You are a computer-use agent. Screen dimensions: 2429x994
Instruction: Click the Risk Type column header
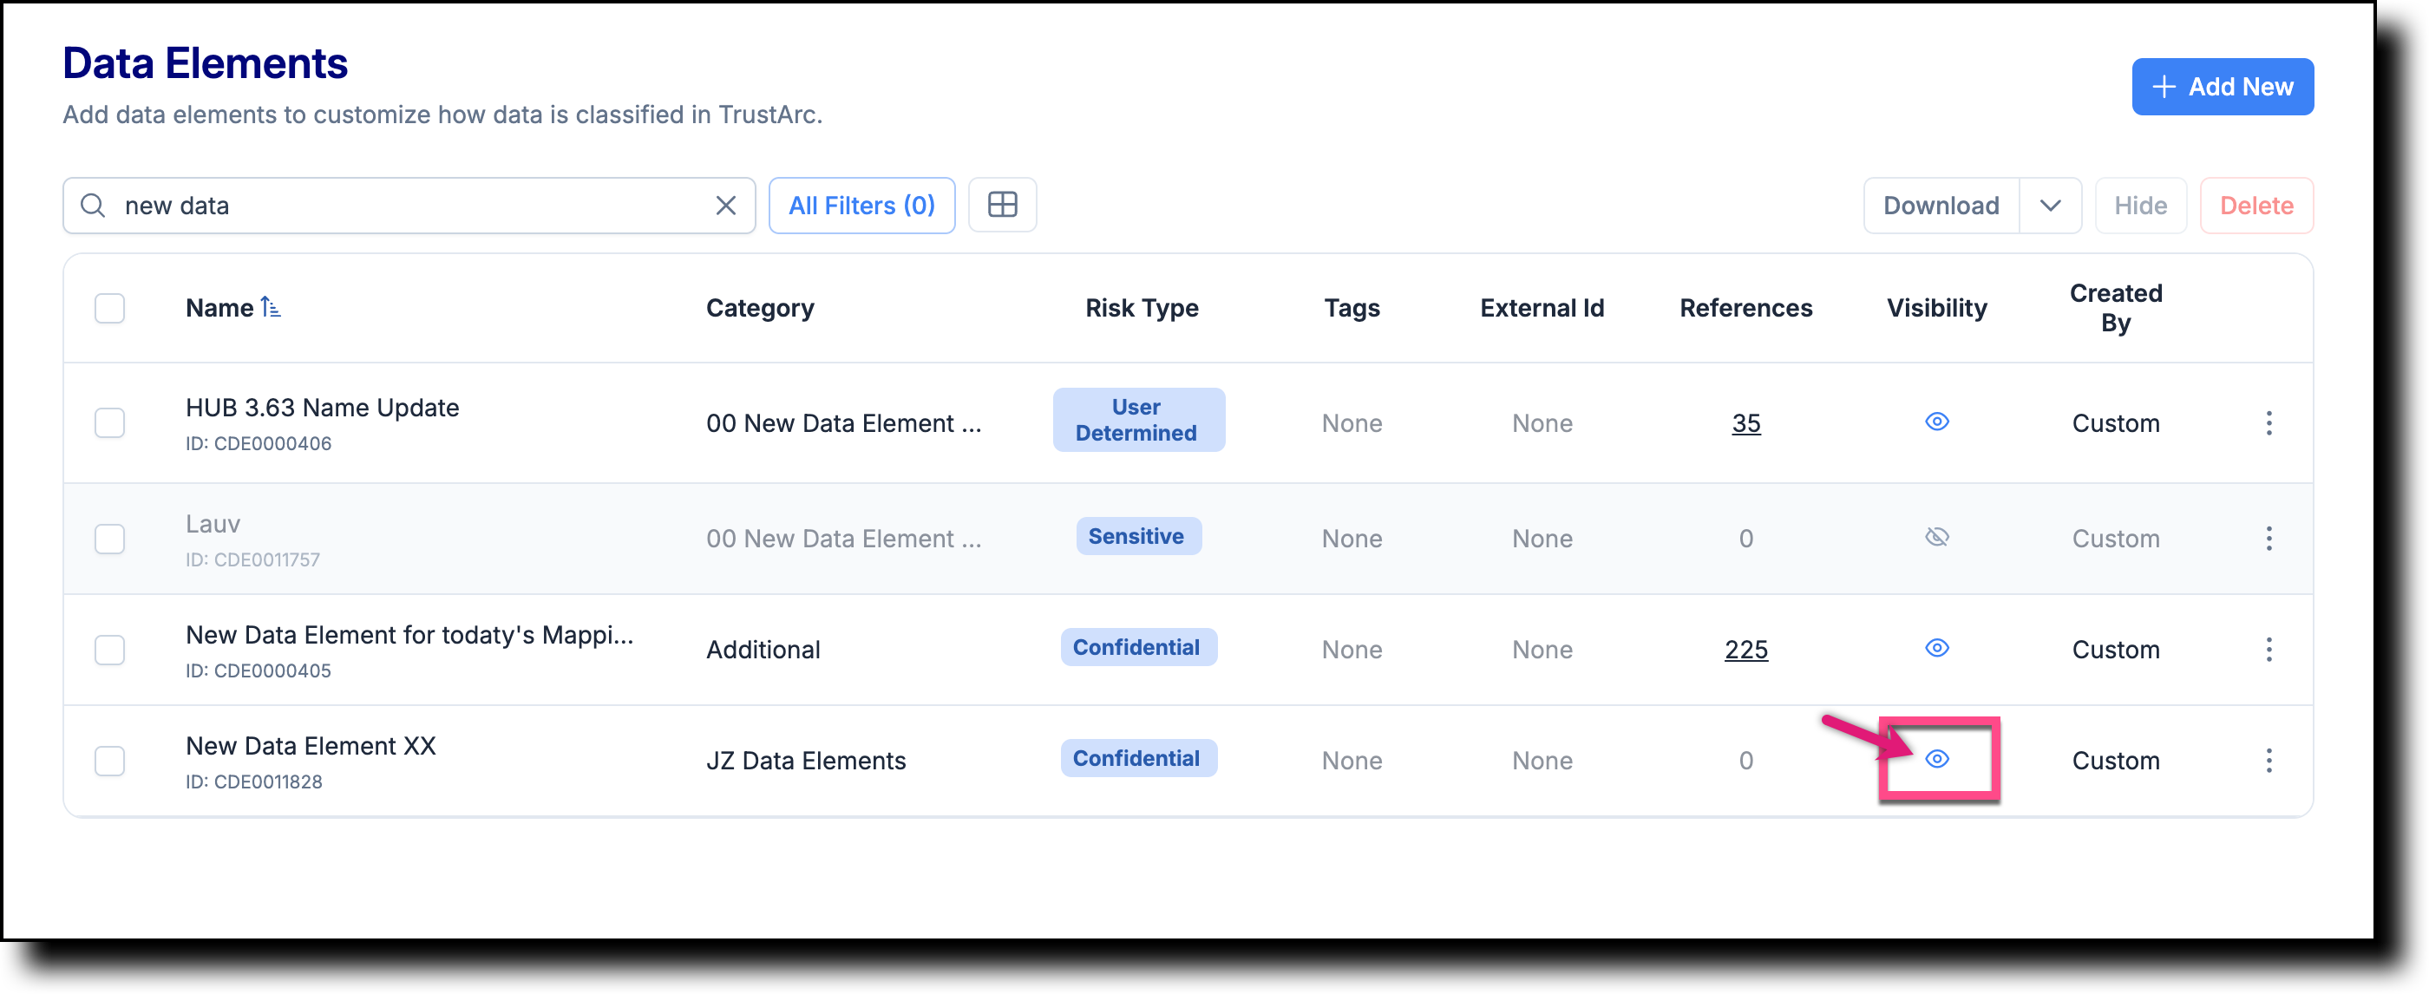point(1141,307)
